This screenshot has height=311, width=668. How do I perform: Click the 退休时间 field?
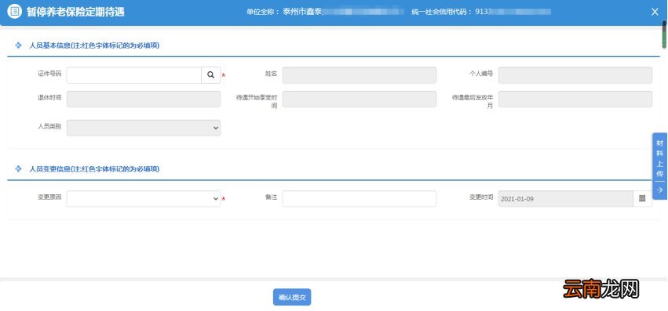click(144, 99)
